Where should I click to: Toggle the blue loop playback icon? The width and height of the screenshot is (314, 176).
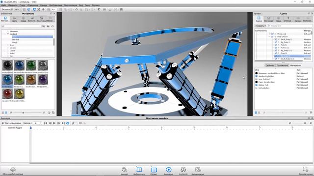[68, 123]
